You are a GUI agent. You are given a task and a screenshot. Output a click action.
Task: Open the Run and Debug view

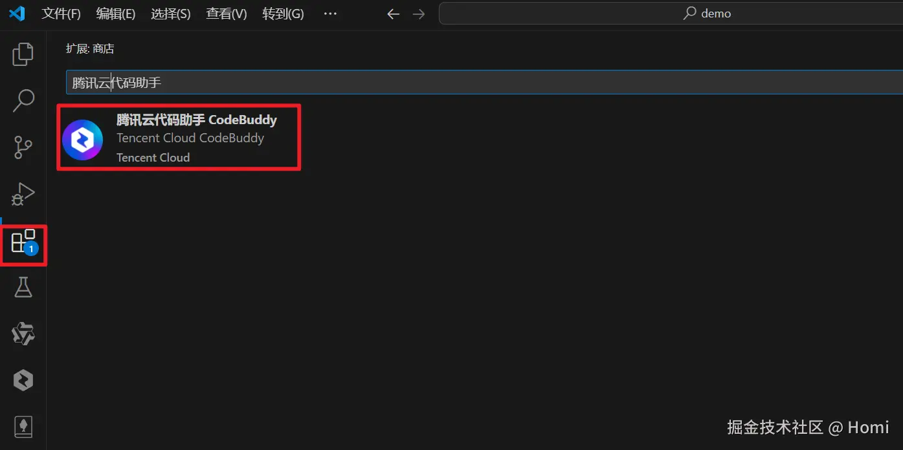23,193
